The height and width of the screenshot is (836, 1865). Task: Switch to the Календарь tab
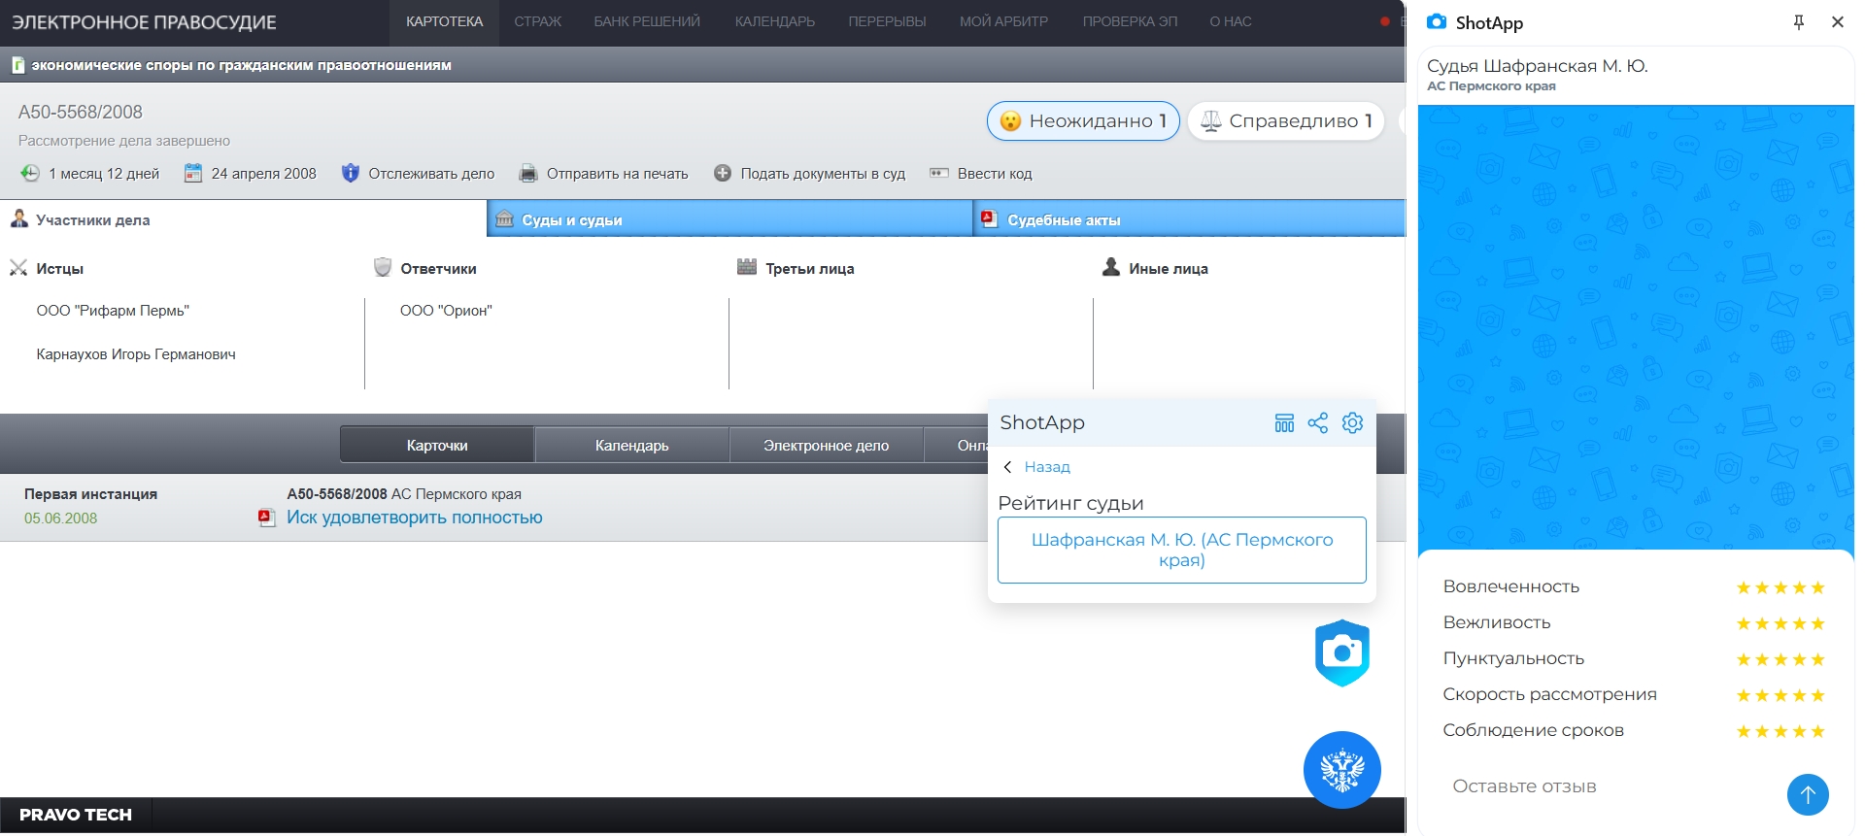coord(631,445)
